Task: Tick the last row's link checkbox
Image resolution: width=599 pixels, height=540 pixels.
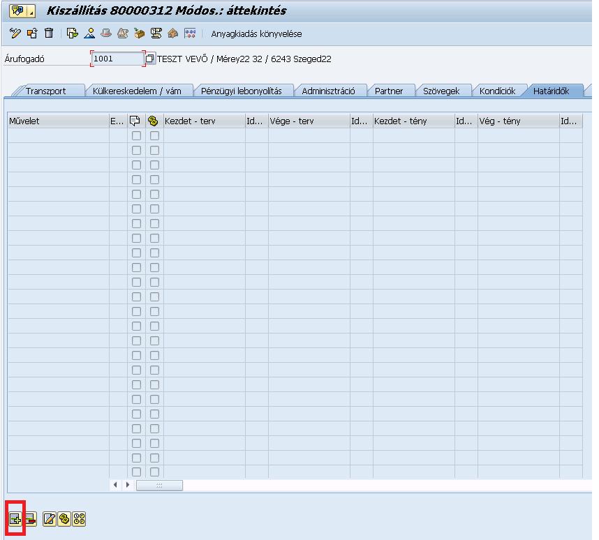Action: point(154,472)
